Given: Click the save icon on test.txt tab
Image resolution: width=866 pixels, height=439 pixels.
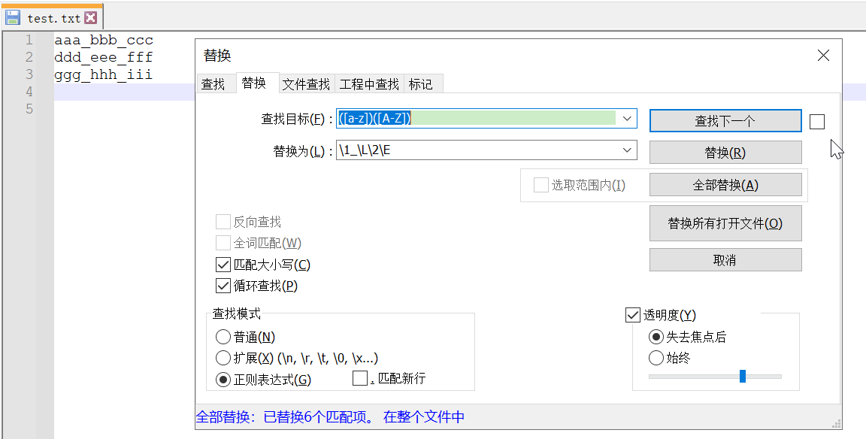Looking at the screenshot, I should 13,18.
